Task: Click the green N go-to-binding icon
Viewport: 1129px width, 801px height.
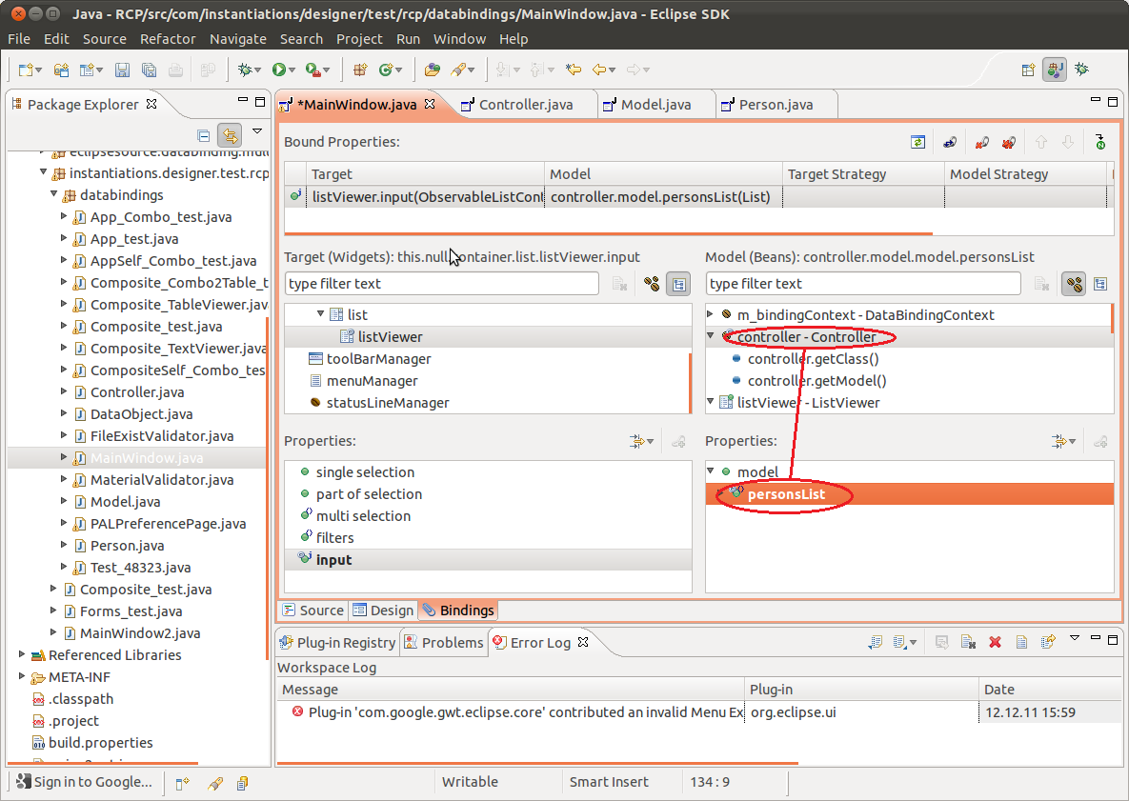Action: 1100,143
